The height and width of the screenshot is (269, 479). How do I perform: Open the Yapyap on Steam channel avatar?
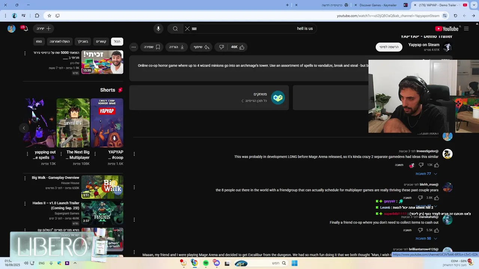coord(447,47)
